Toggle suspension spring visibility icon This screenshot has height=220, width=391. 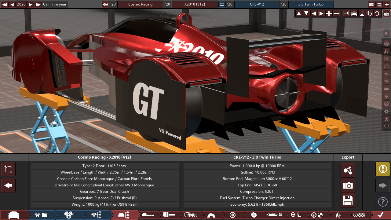[386, 51]
